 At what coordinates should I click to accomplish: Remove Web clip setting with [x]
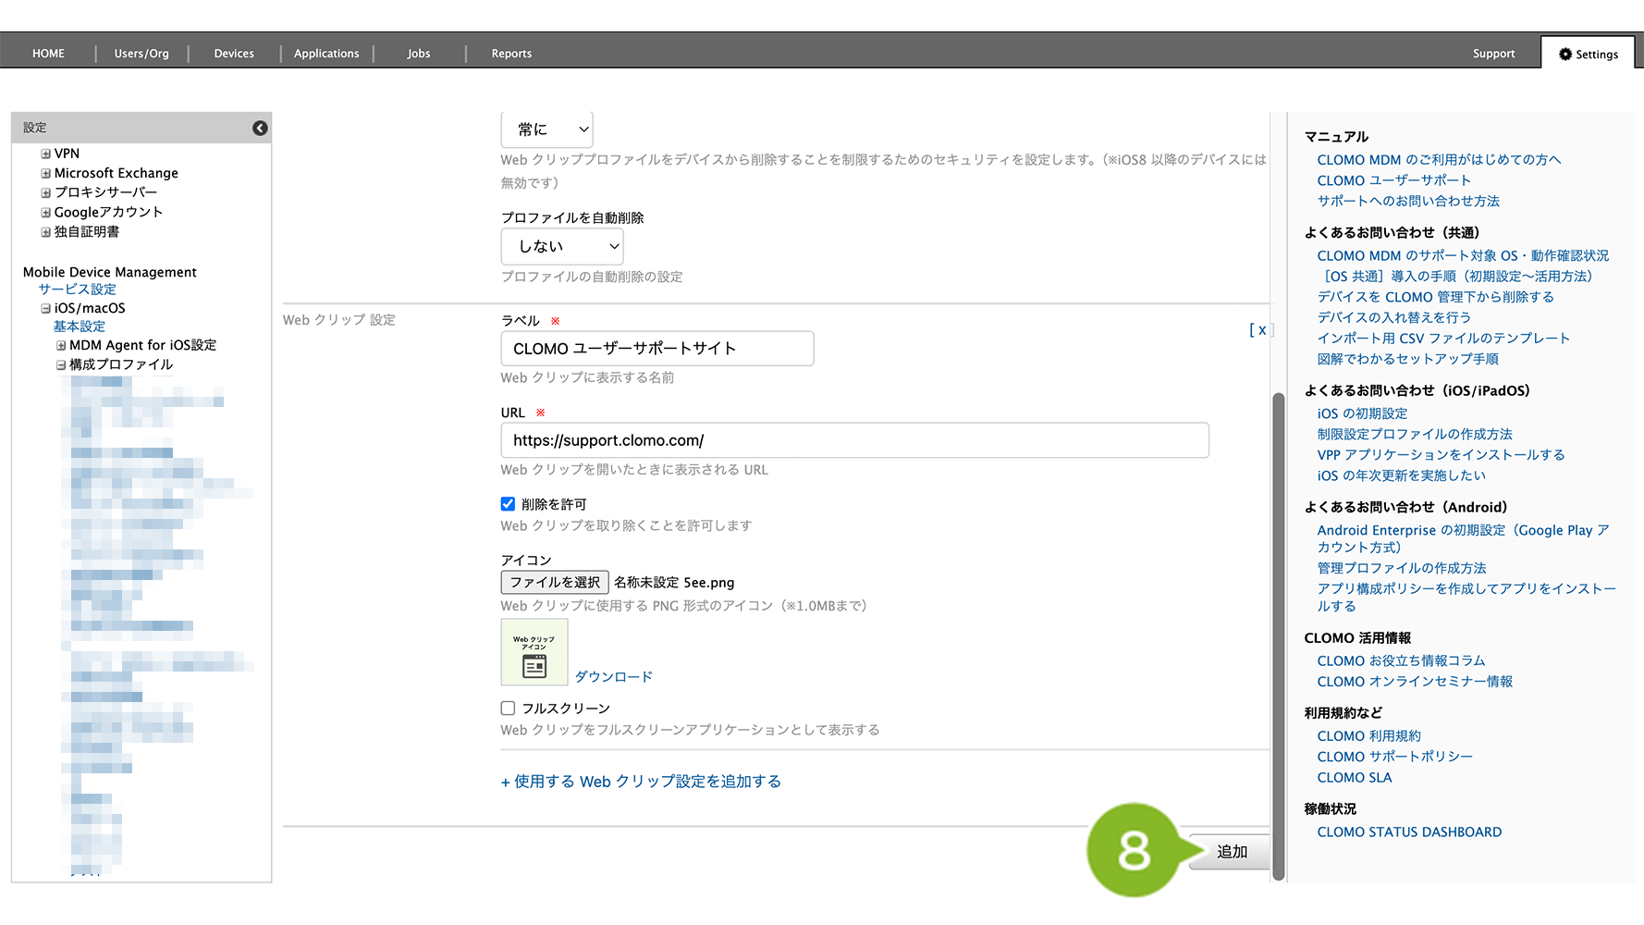tap(1261, 329)
